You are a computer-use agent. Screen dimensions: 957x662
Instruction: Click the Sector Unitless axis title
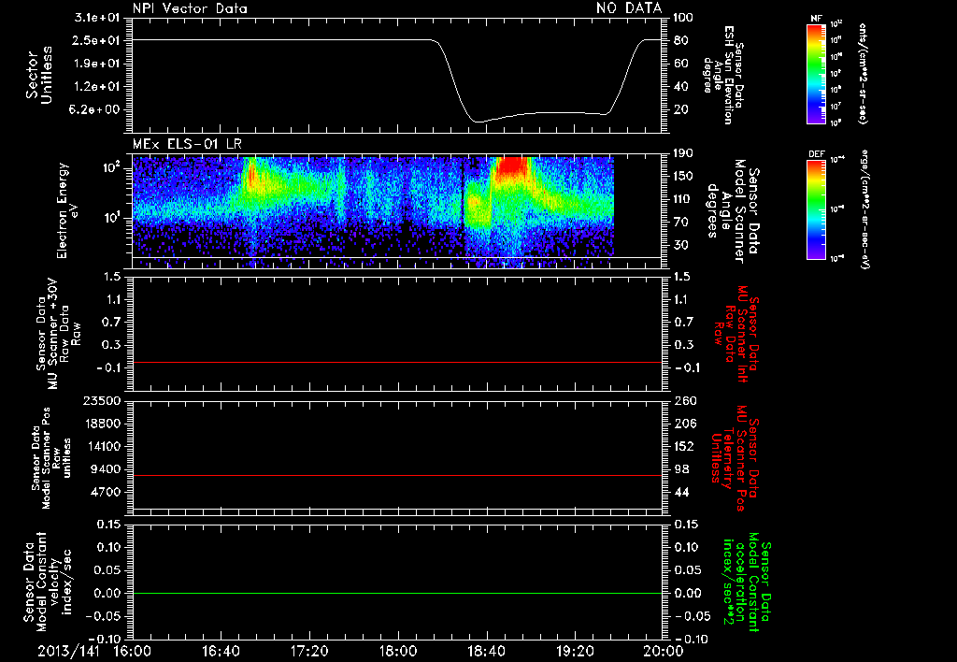tap(39, 75)
